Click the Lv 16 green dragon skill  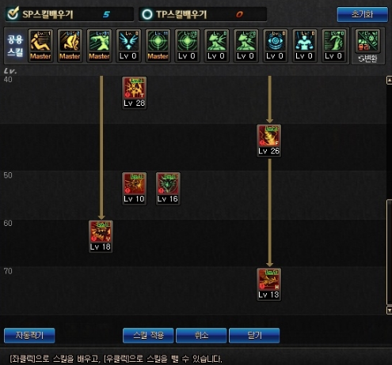[168, 189]
